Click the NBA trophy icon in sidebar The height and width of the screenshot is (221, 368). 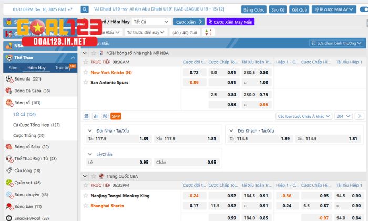(9, 46)
